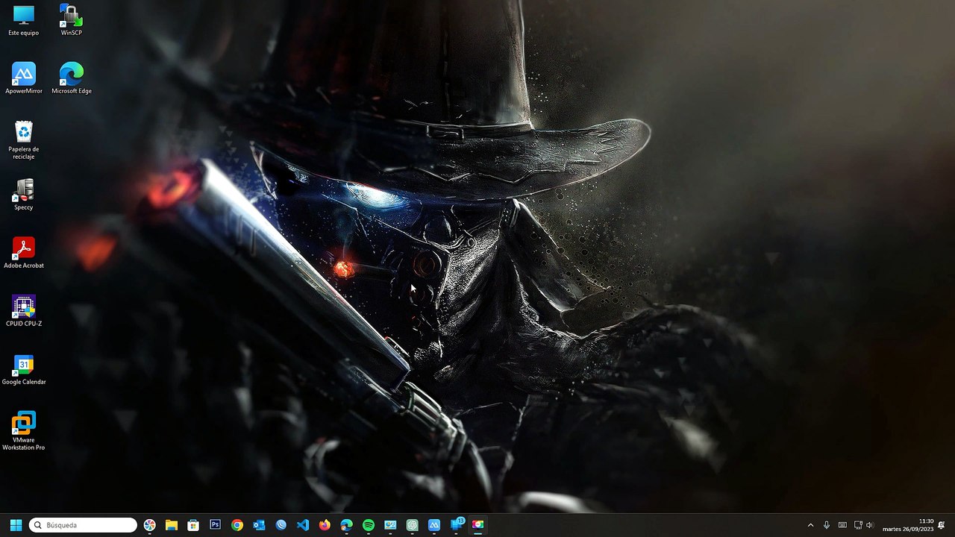Open Outlook from the taskbar
The image size is (955, 537).
[259, 525]
